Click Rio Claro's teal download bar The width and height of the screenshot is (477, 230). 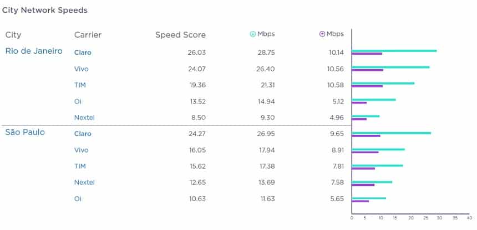tap(394, 51)
